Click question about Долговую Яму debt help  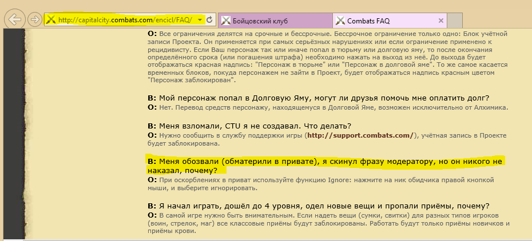(319, 98)
